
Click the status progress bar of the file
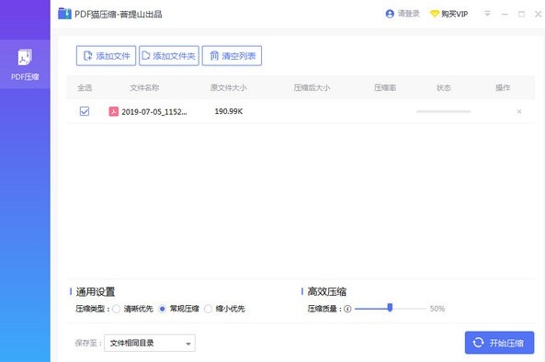[x=444, y=111]
